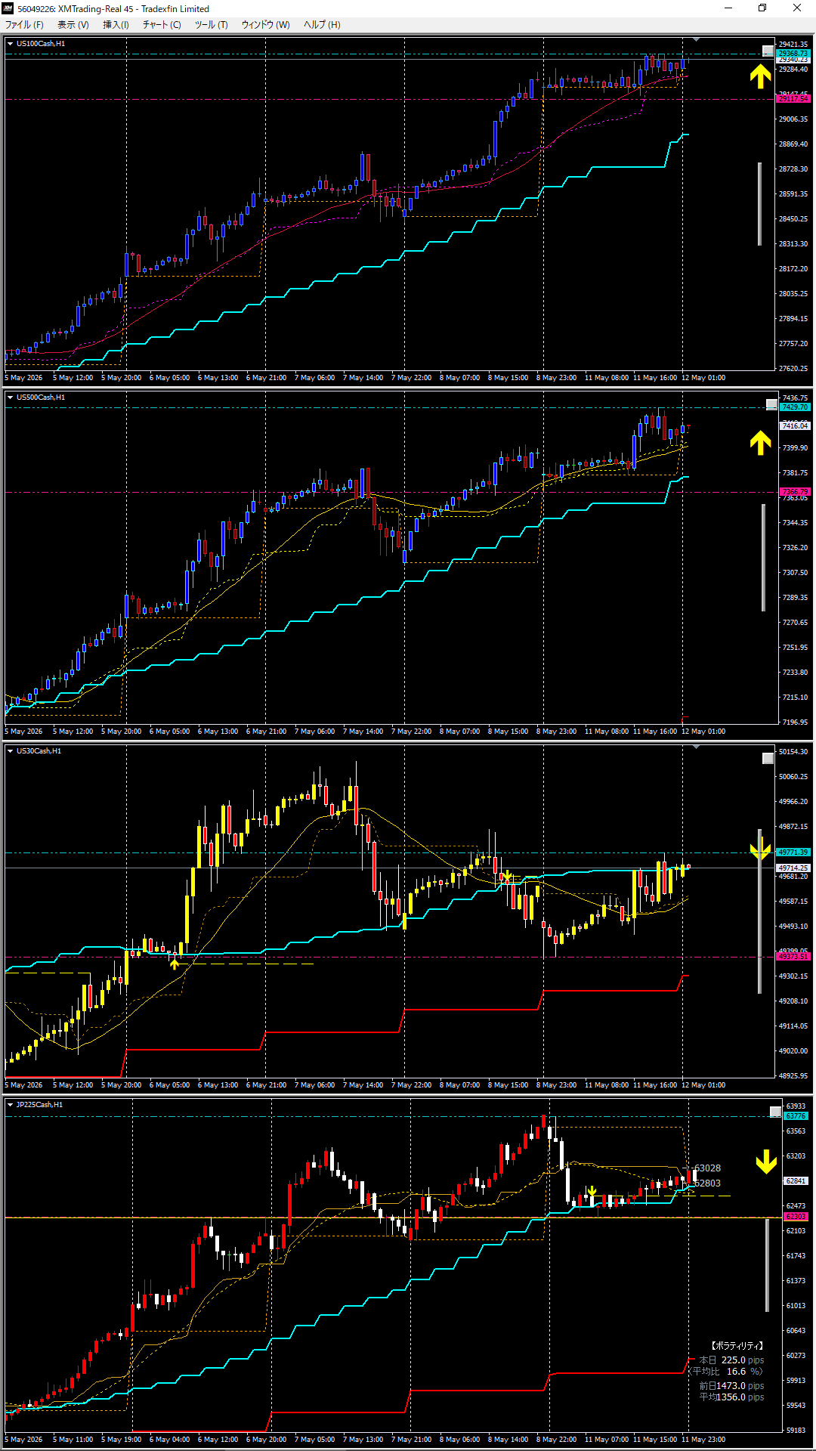Click the gray square button on US100Cash chart
816x1451 pixels.
click(768, 51)
